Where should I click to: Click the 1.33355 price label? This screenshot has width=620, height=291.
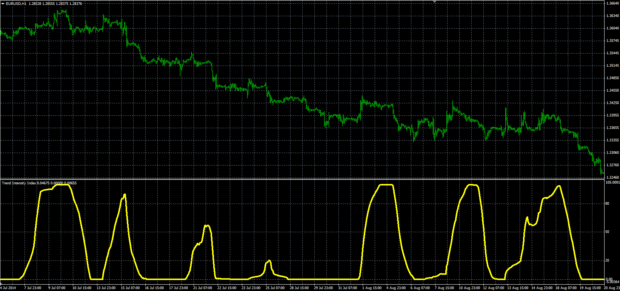[612, 140]
